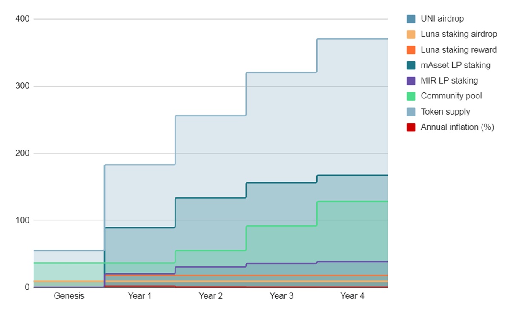Image resolution: width=511 pixels, height=315 pixels.
Task: Click the Year 1 x-axis label
Action: pos(140,296)
